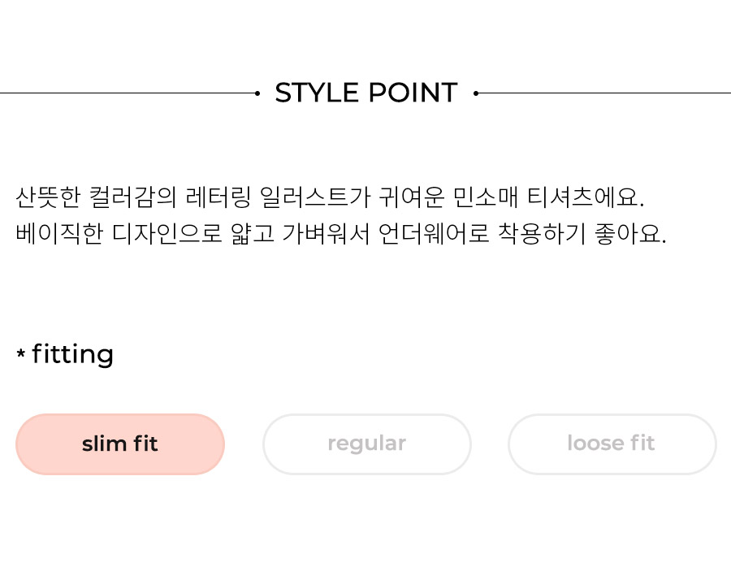The width and height of the screenshot is (731, 567).
Task: Click the word 레터링 in the first sentence
Action: point(218,197)
